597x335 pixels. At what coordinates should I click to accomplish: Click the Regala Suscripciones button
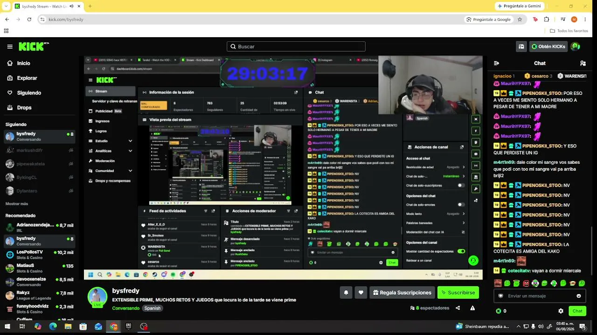point(402,293)
